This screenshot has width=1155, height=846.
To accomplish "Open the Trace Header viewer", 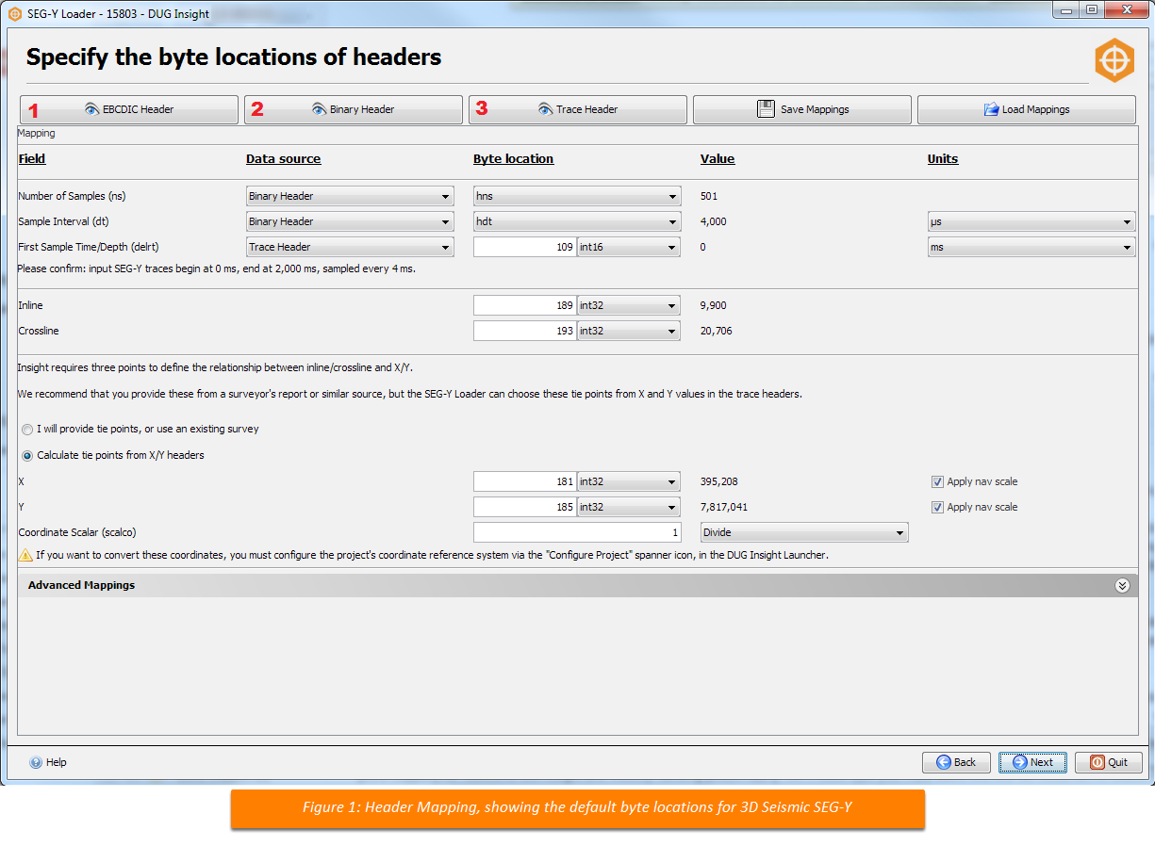I will (x=578, y=109).
